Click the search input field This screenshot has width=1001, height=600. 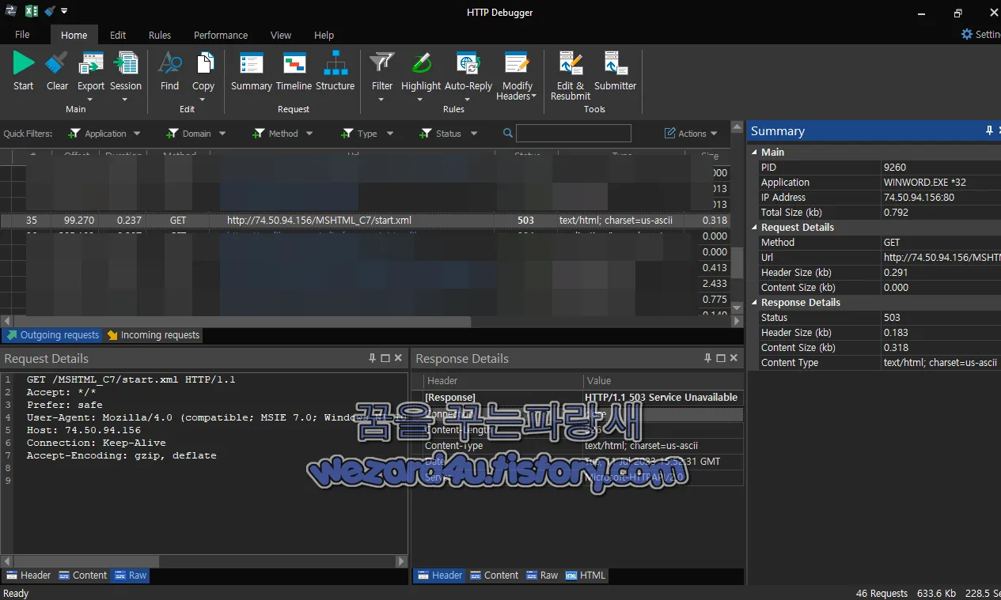point(573,133)
